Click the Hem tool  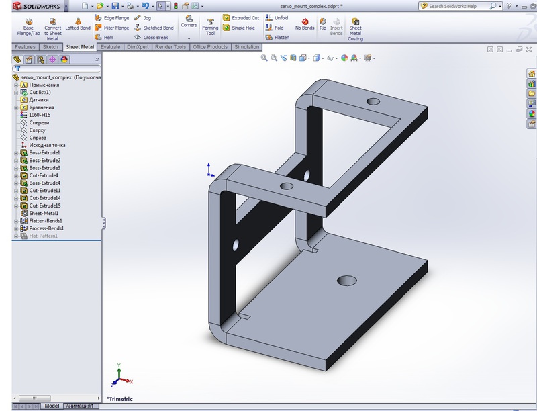coord(104,37)
